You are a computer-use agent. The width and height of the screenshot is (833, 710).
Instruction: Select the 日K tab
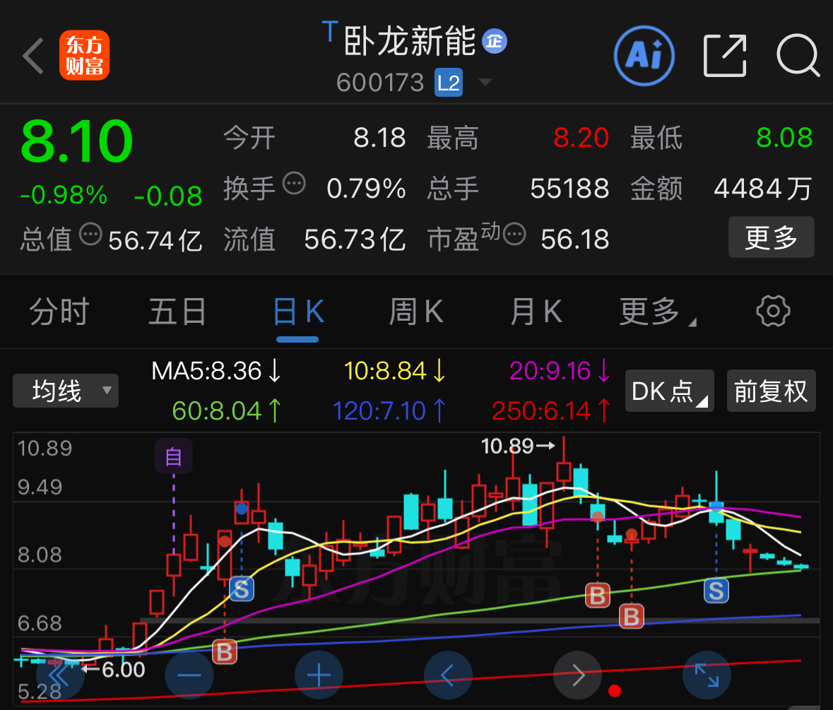coord(298,312)
